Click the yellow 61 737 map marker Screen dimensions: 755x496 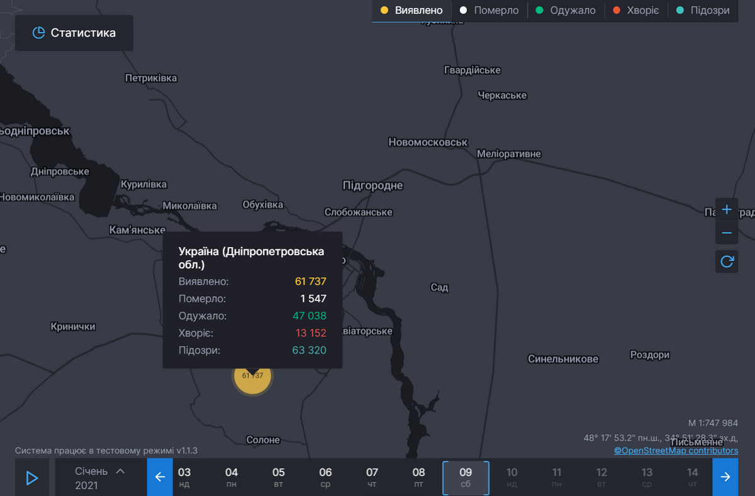click(x=252, y=377)
